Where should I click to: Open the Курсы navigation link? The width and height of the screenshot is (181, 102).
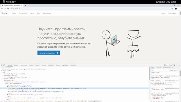pyautogui.click(x=32, y=13)
